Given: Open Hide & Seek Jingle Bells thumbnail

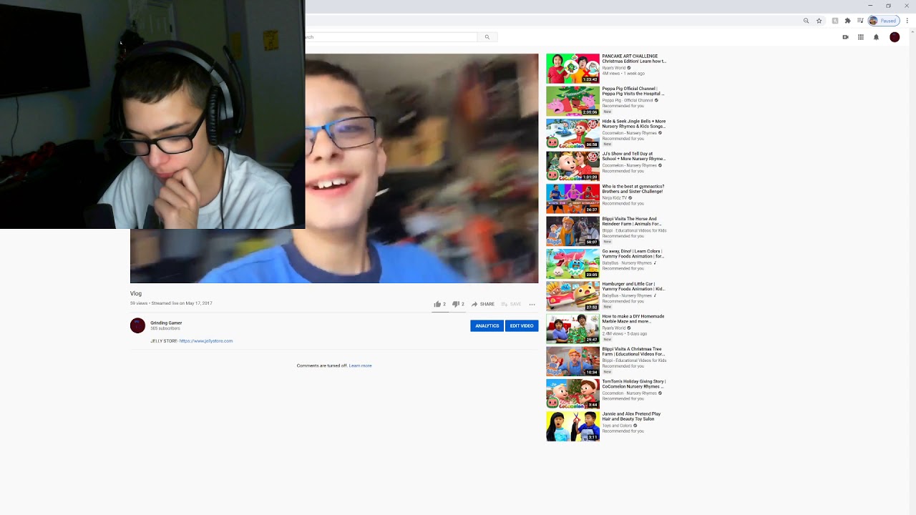Looking at the screenshot, I should pos(572,134).
